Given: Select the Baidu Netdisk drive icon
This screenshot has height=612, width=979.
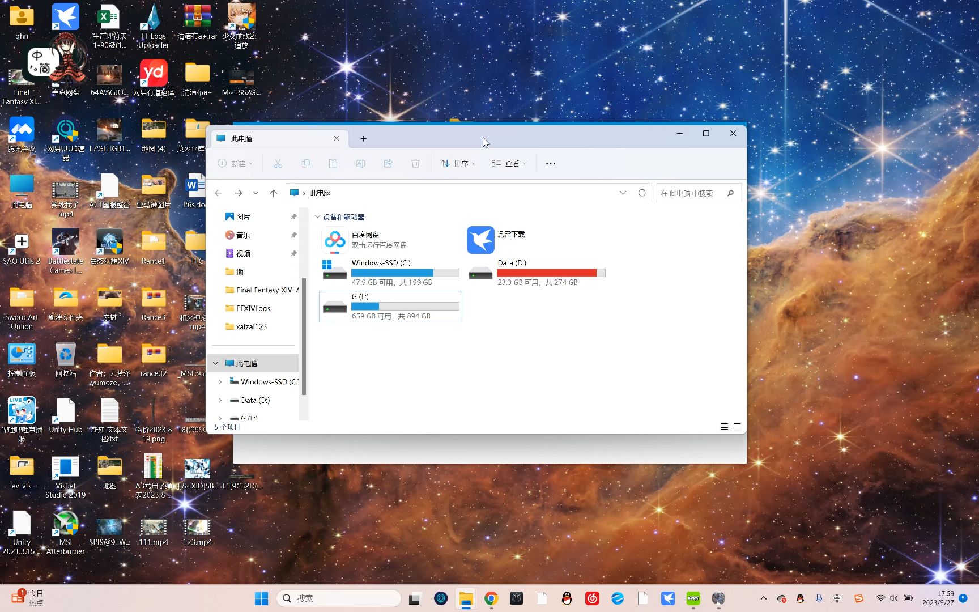Looking at the screenshot, I should click(335, 240).
